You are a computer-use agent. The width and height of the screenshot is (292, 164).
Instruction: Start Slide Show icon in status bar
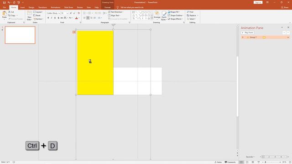click(259, 162)
